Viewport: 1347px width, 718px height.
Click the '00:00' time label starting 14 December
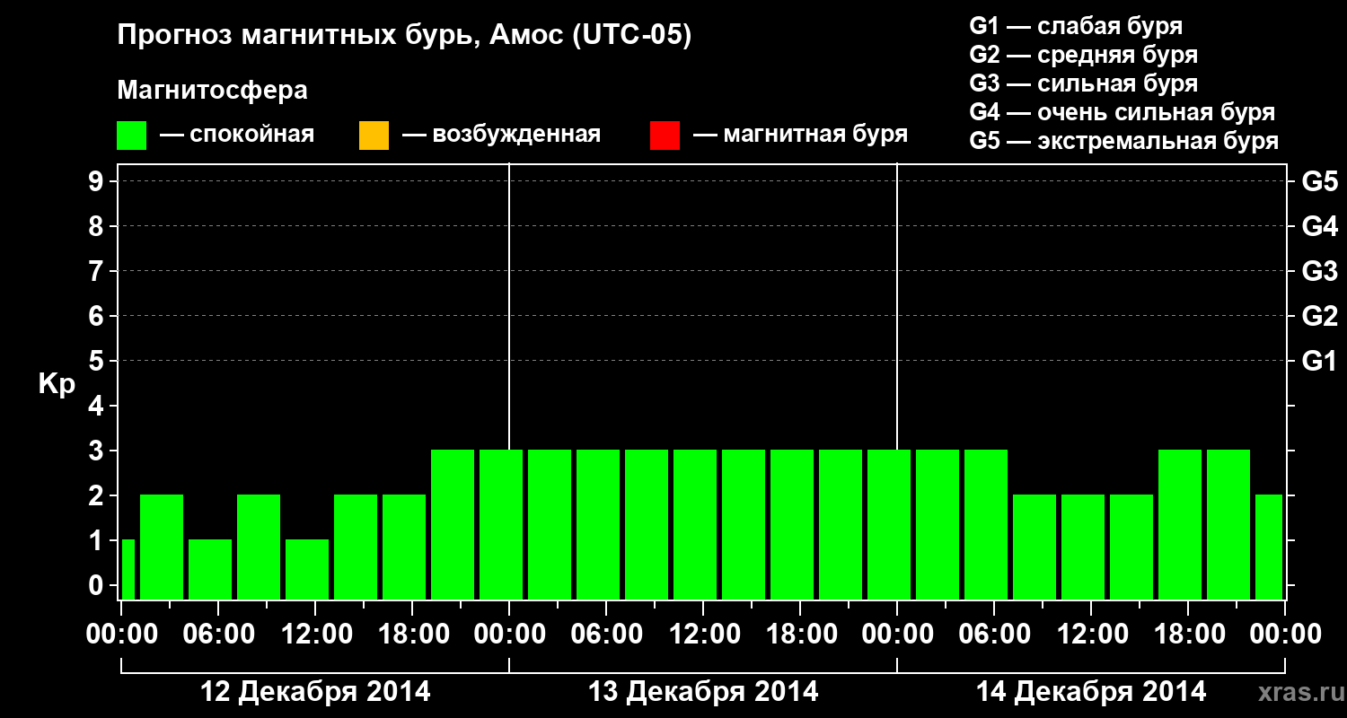coord(897,634)
